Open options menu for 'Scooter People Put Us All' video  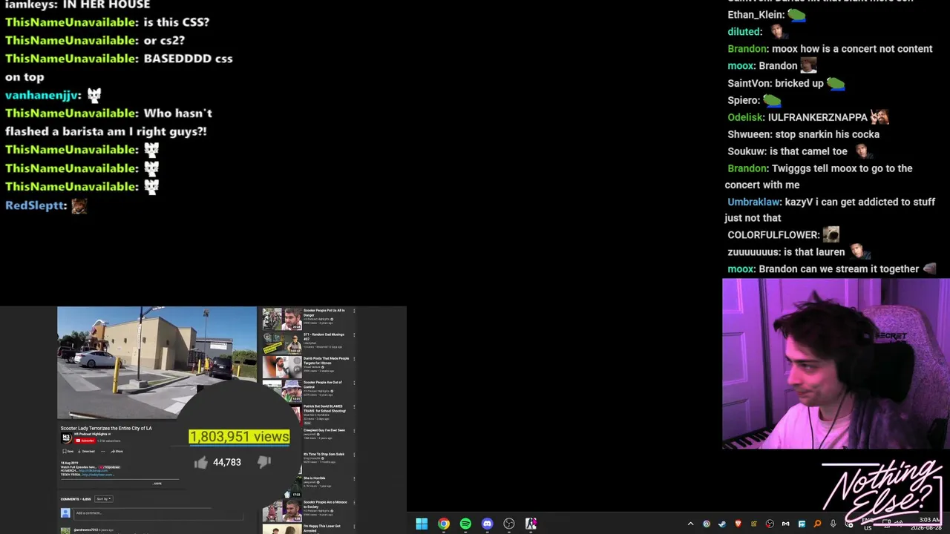[354, 311]
